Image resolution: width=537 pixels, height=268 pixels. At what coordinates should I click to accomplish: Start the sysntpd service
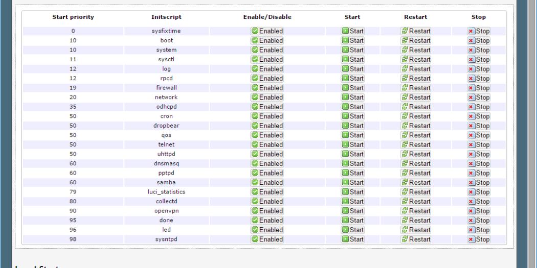click(x=352, y=239)
